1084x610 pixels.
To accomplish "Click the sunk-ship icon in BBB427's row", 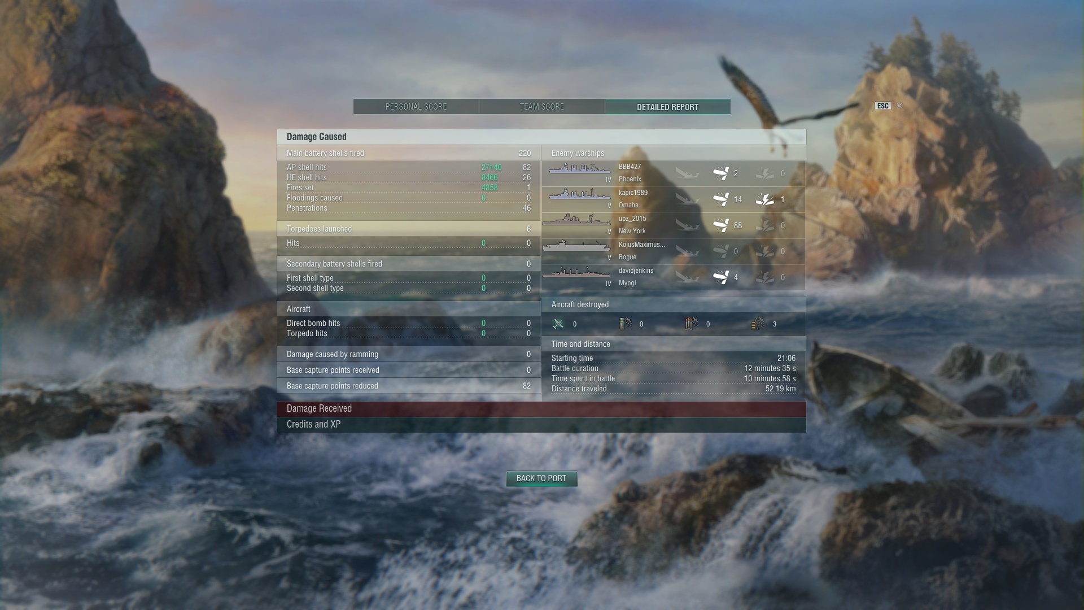I will (688, 173).
